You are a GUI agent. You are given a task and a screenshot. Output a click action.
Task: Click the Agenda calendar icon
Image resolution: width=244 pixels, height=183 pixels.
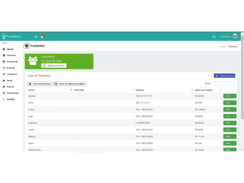(x=4, y=49)
